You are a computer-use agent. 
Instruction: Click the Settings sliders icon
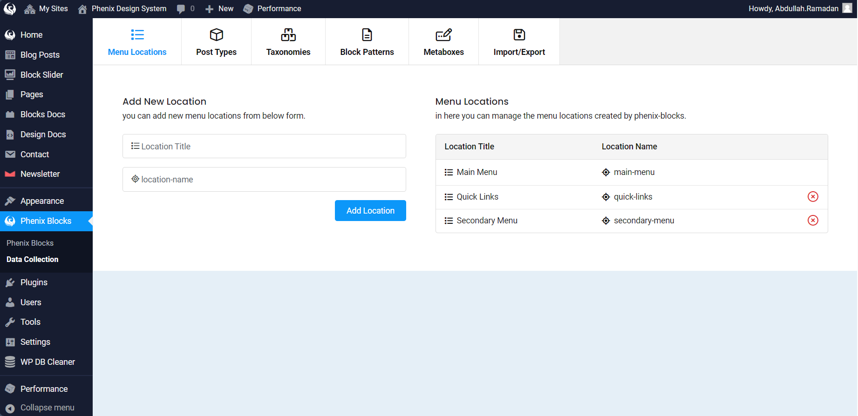pyautogui.click(x=10, y=342)
